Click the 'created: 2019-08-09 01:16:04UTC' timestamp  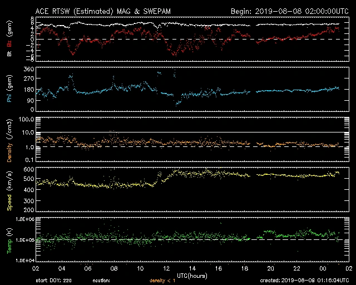304,281
